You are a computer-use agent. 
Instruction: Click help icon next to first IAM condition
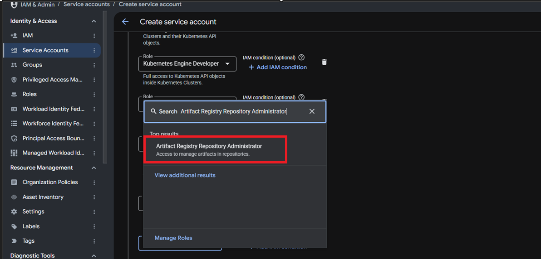301,58
